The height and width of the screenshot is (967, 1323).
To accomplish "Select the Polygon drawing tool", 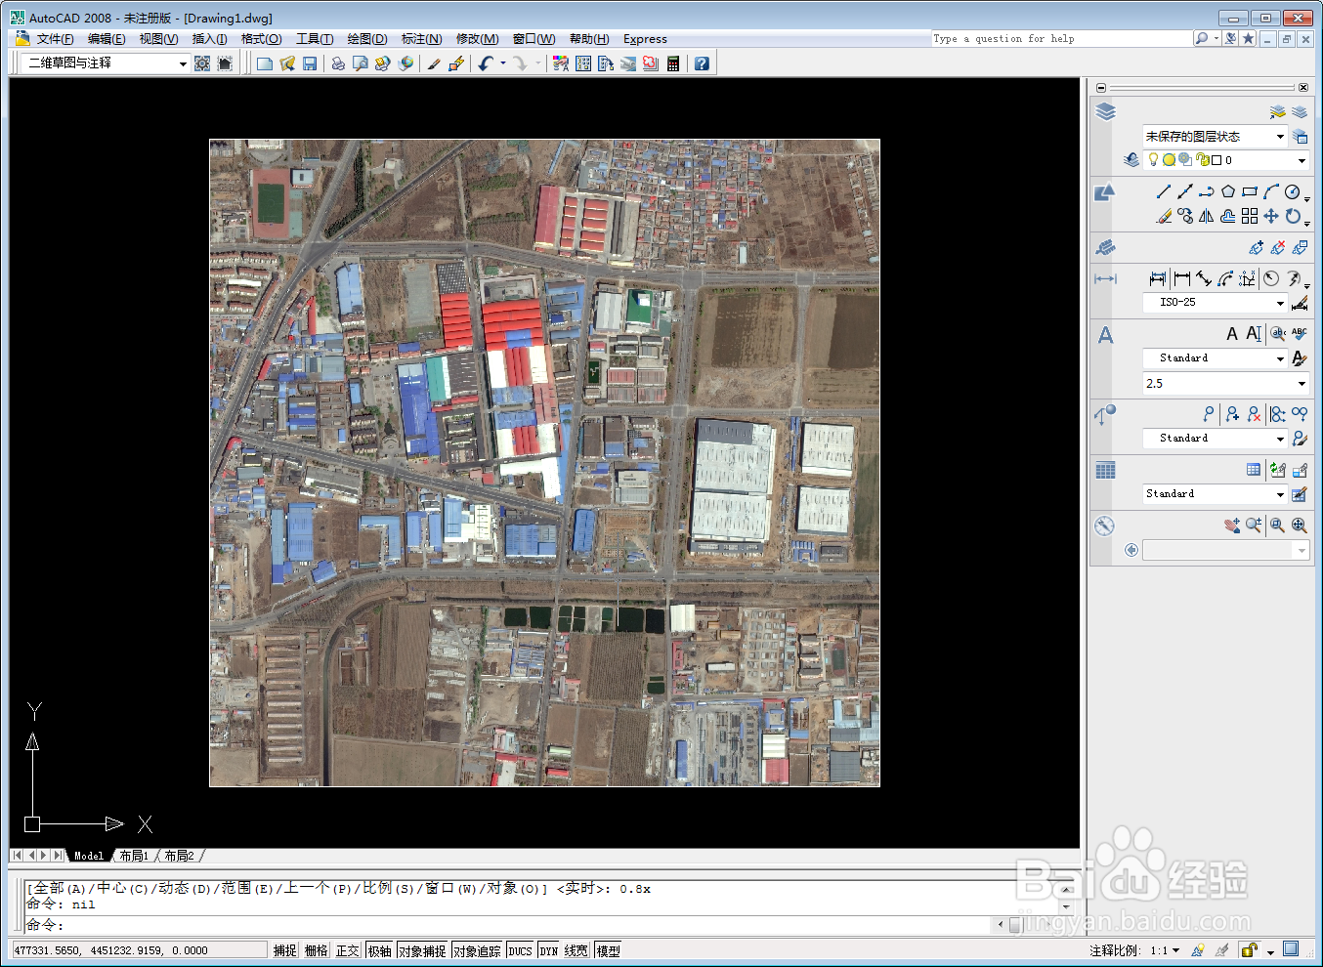I will coord(1228,191).
